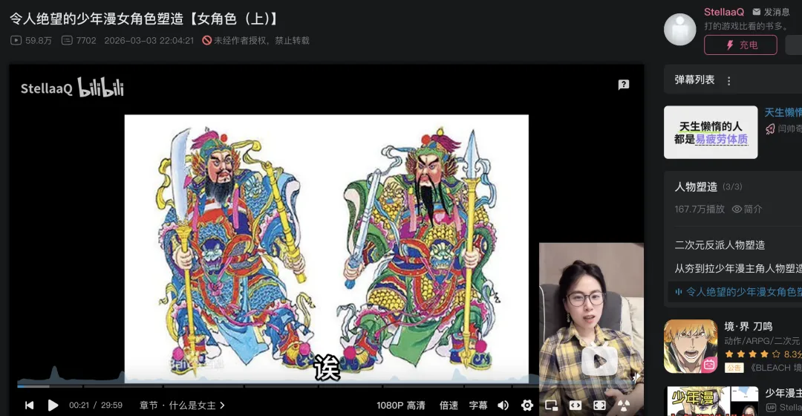Click the 00:21 / 29:59 time display

tap(96, 406)
